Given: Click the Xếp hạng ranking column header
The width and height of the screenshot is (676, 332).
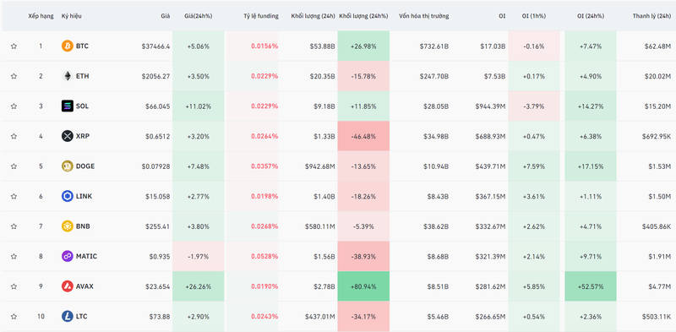Looking at the screenshot, I should 41,16.
